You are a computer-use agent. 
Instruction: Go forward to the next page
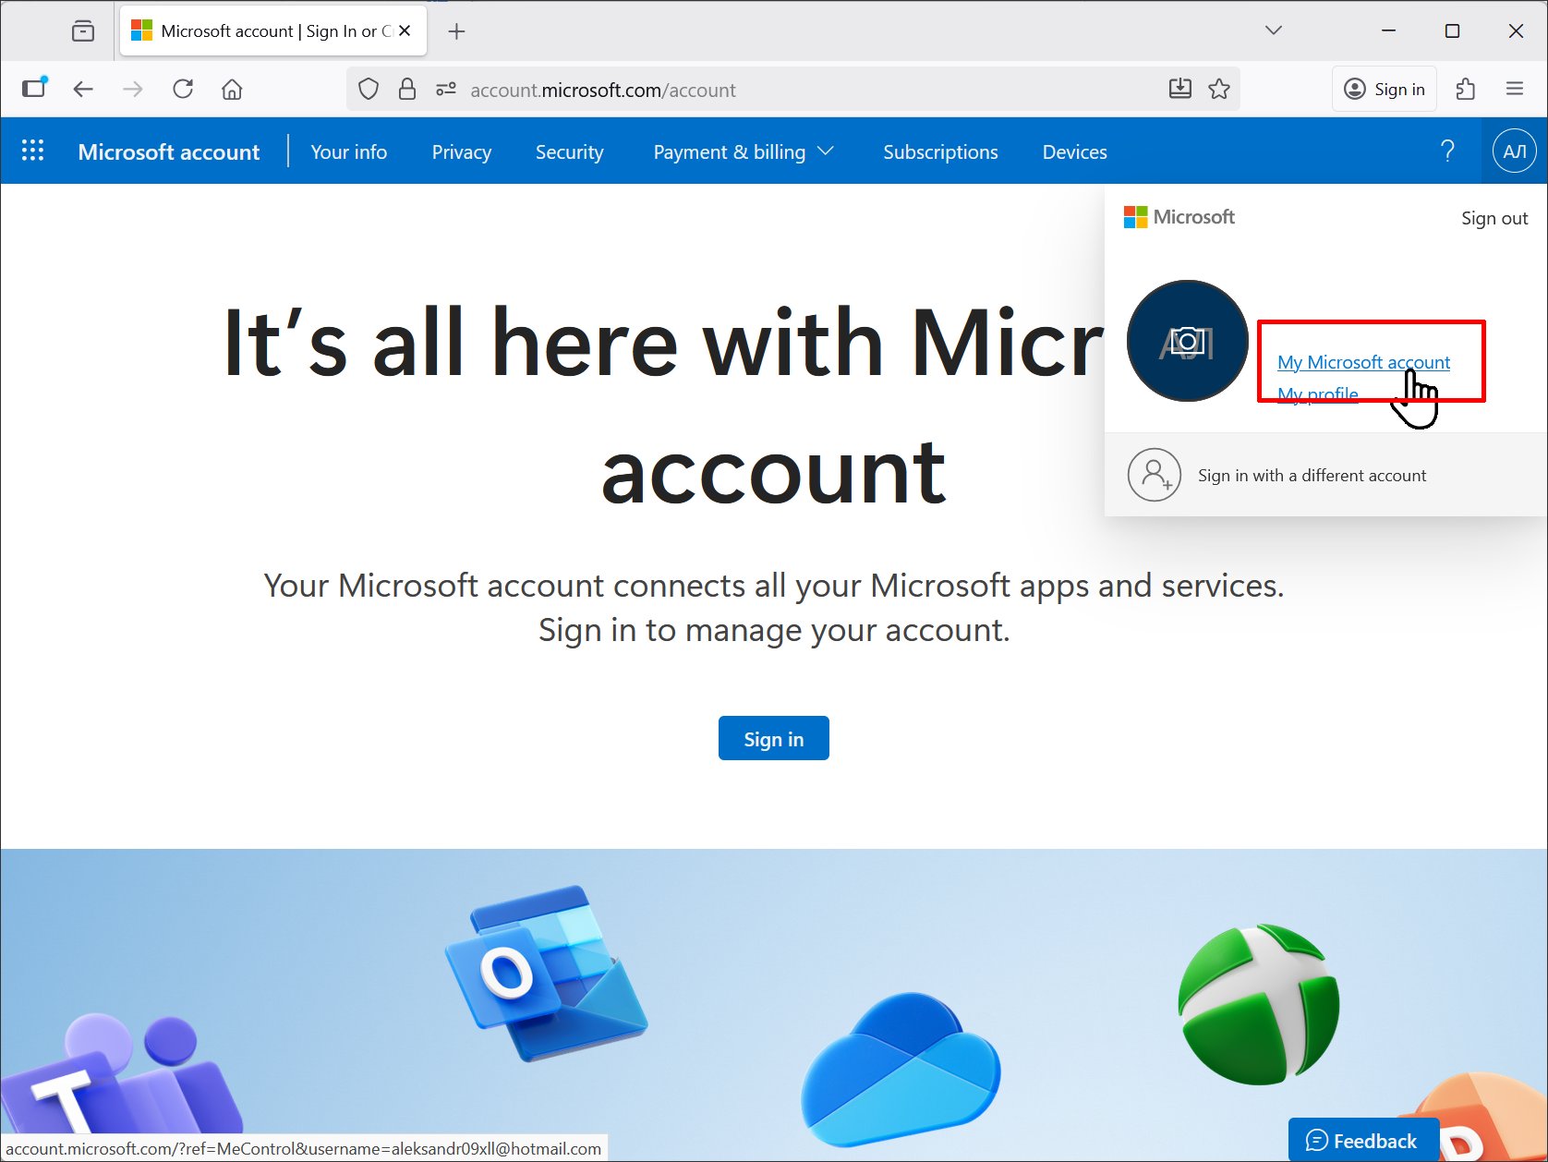(x=133, y=89)
